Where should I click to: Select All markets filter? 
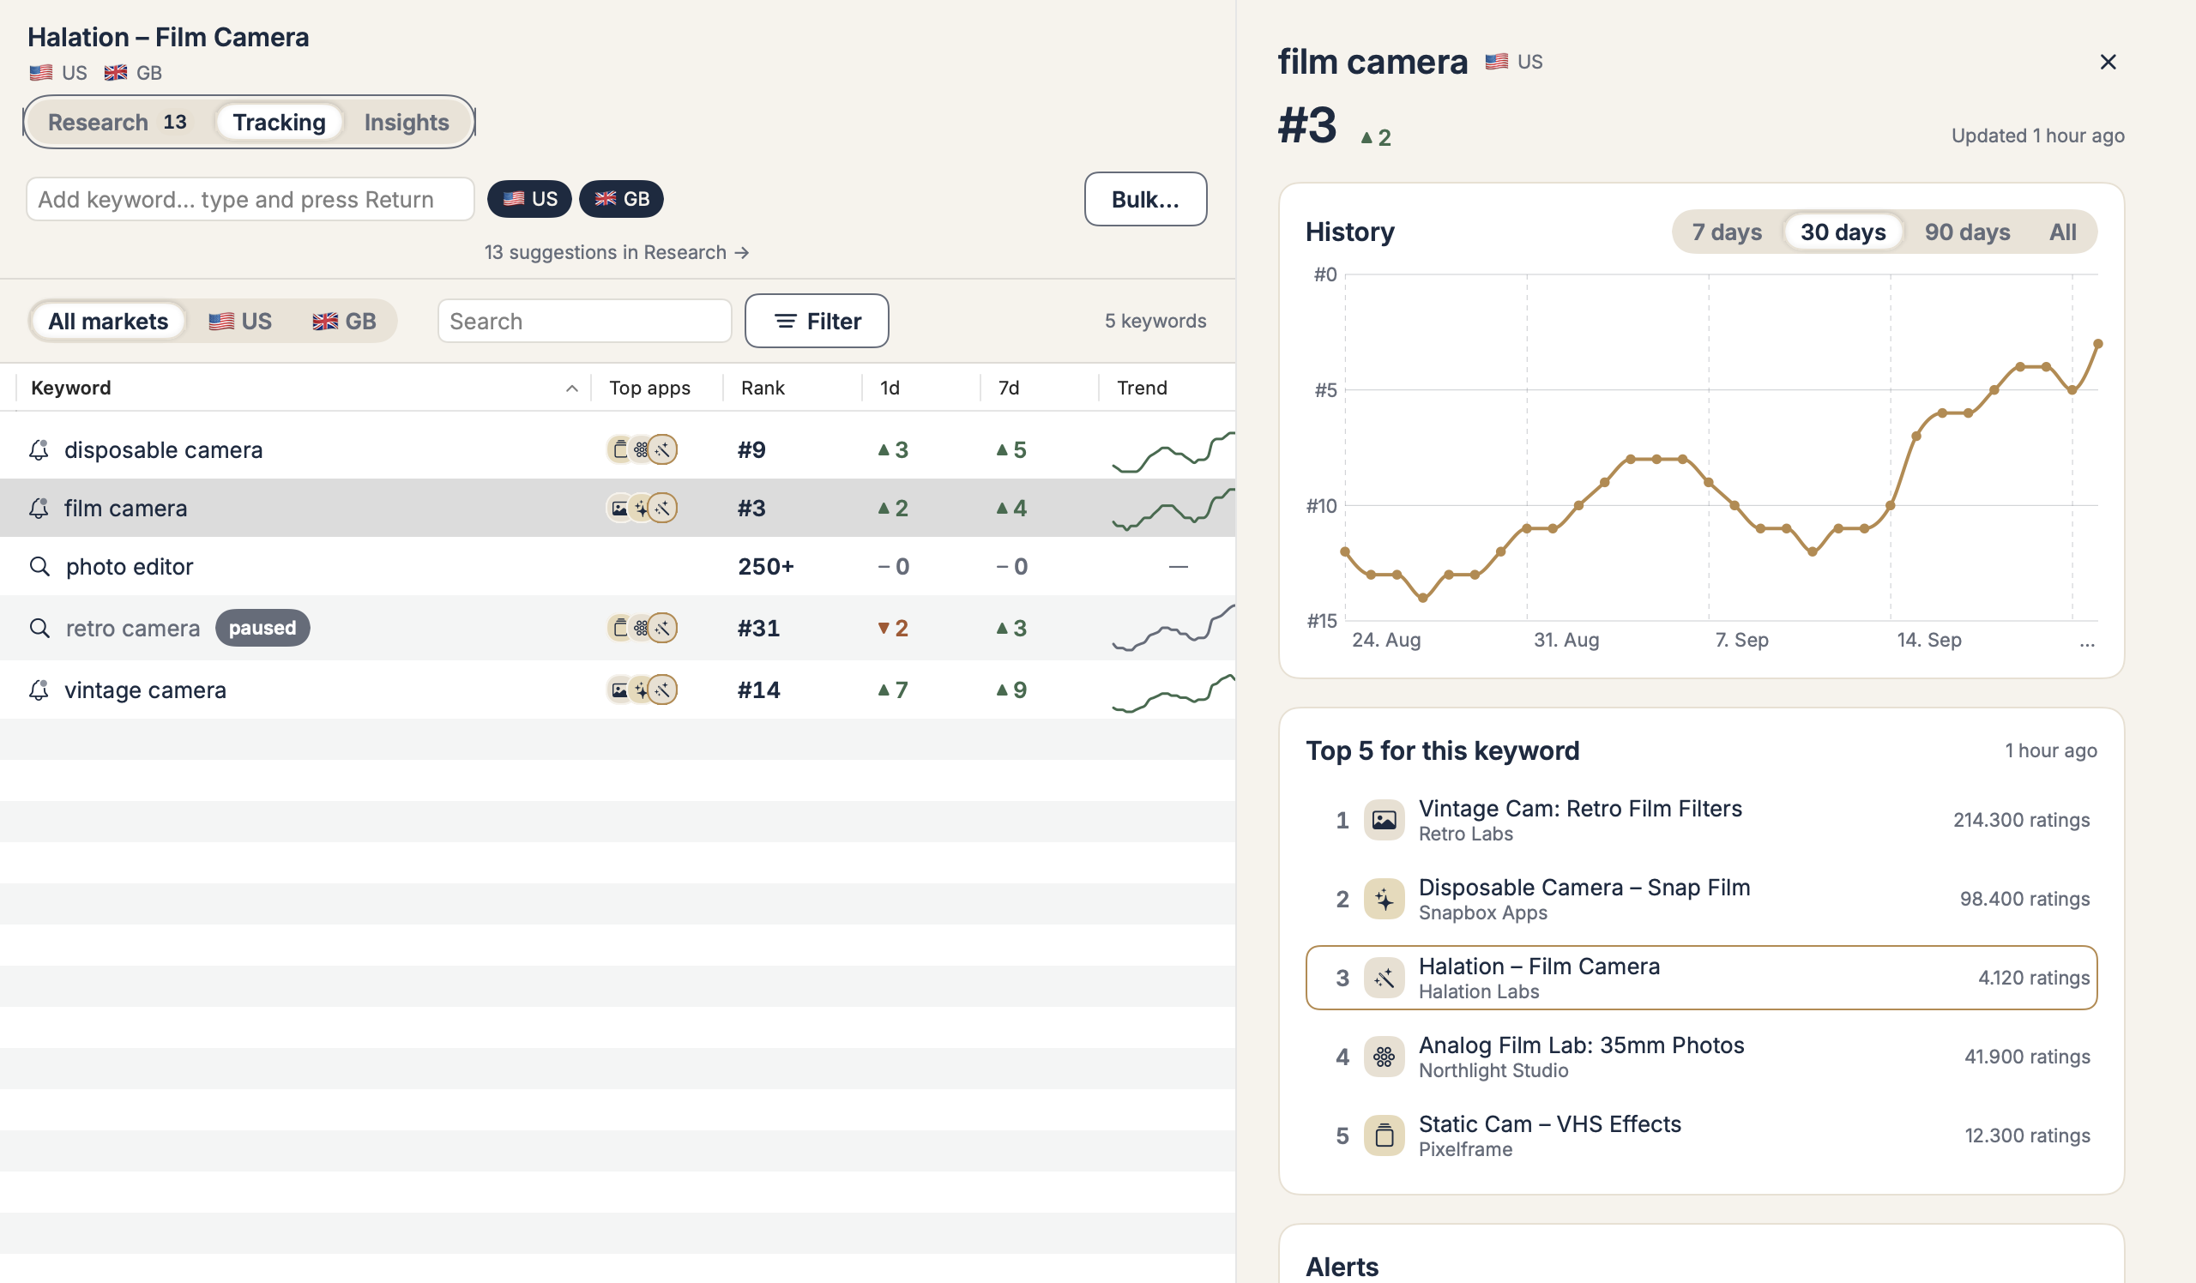108,322
